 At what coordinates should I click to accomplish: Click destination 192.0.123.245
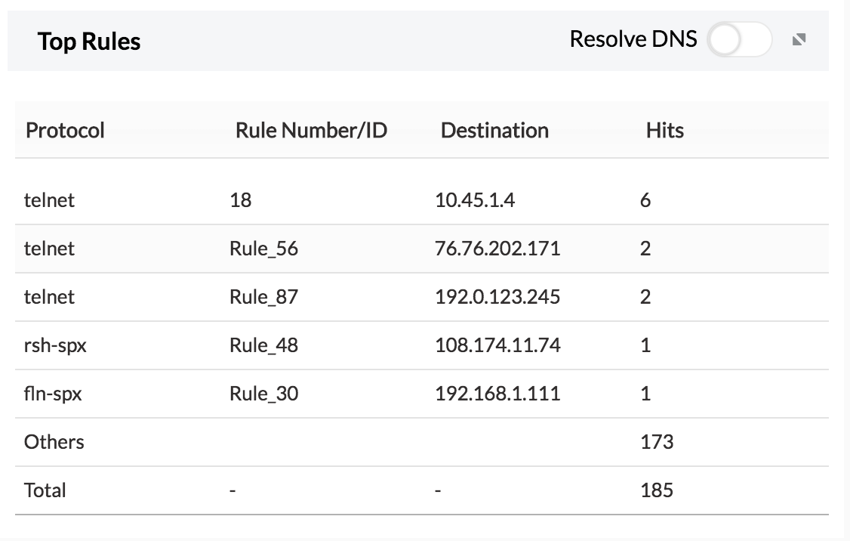point(497,297)
